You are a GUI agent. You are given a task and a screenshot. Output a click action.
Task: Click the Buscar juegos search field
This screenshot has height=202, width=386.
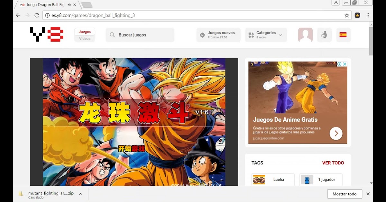(140, 35)
